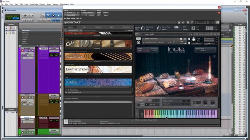Viewport: 250px width, 140px height.
Task: Click the Kontakt save/load disk icon
Action: click(179, 23)
